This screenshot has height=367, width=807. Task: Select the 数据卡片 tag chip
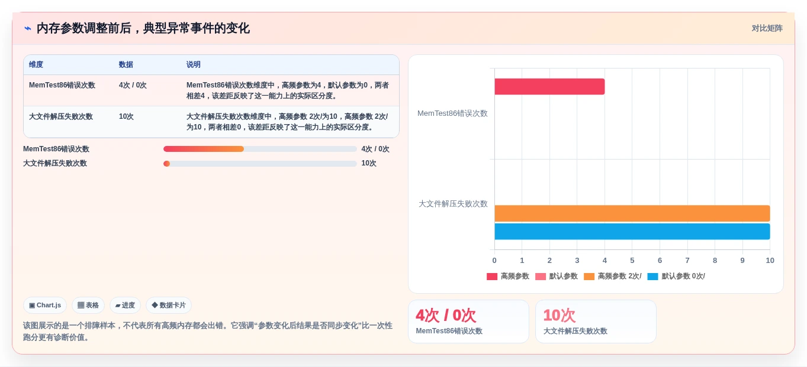[169, 306]
